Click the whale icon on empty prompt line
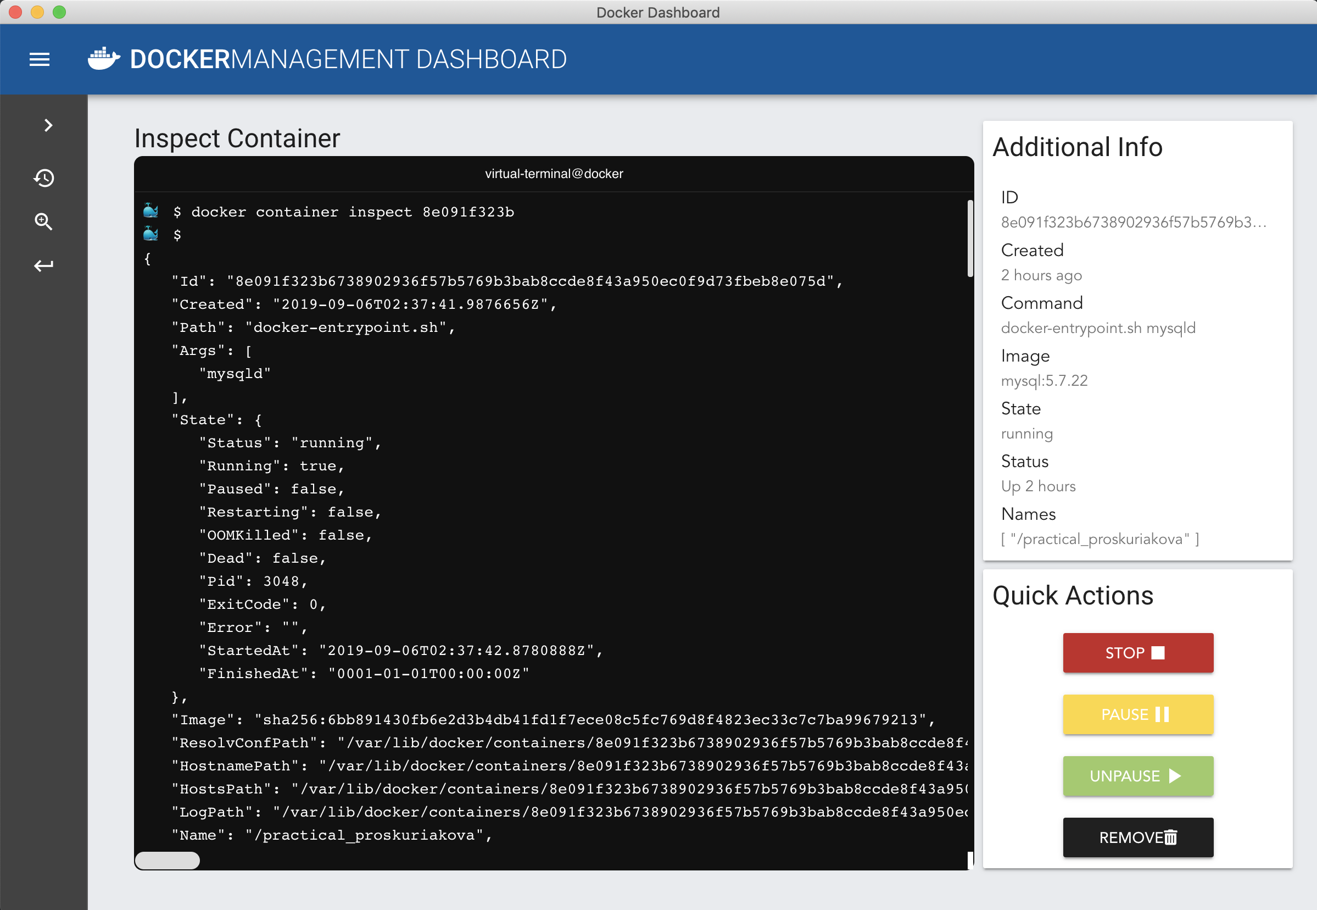 [150, 234]
